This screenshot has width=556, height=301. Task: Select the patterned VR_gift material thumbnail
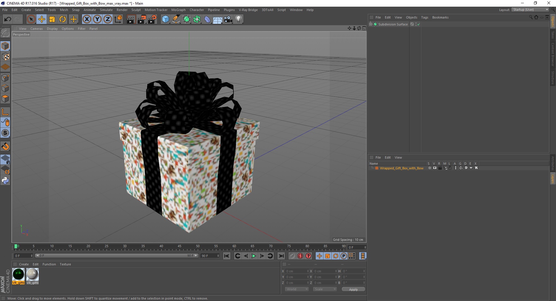32,274
